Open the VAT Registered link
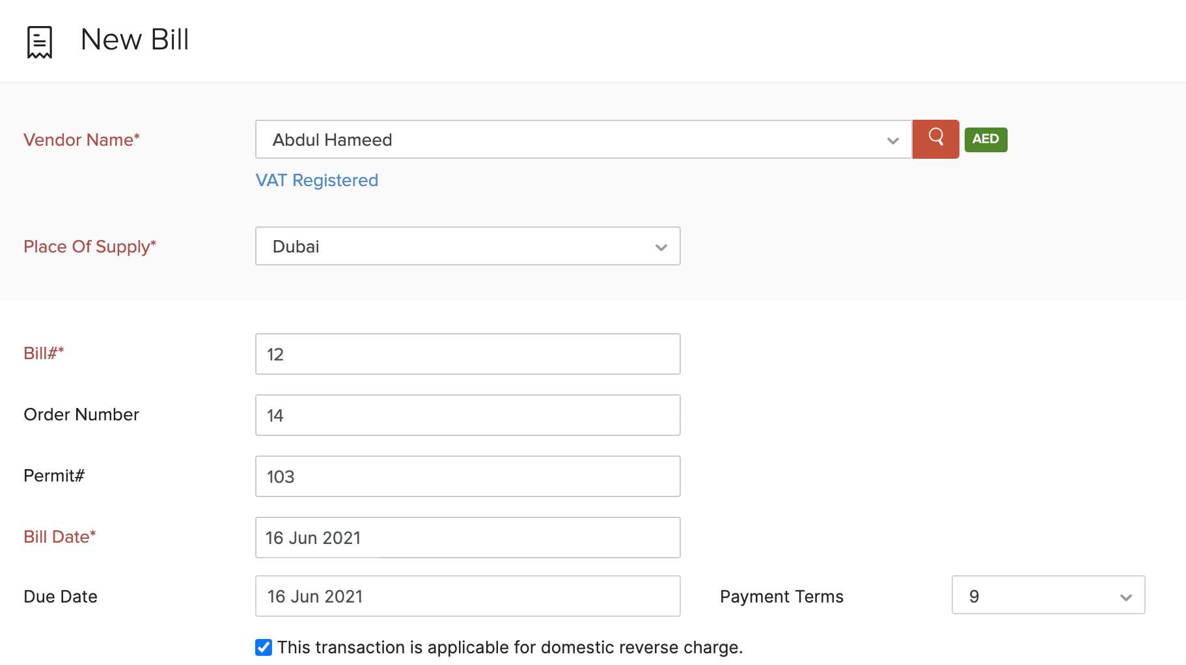1186x665 pixels. [x=316, y=180]
